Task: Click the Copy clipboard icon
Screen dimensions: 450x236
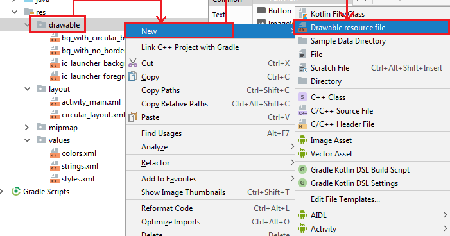Action: click(x=133, y=76)
